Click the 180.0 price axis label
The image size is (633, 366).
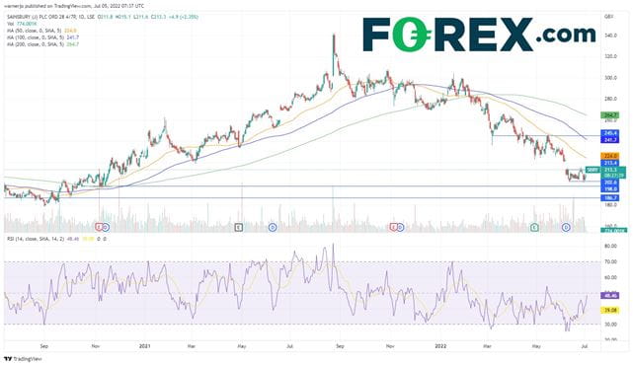(x=610, y=205)
